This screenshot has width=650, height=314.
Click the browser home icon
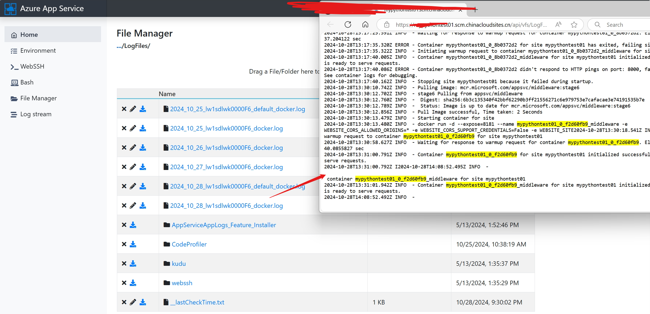click(365, 25)
